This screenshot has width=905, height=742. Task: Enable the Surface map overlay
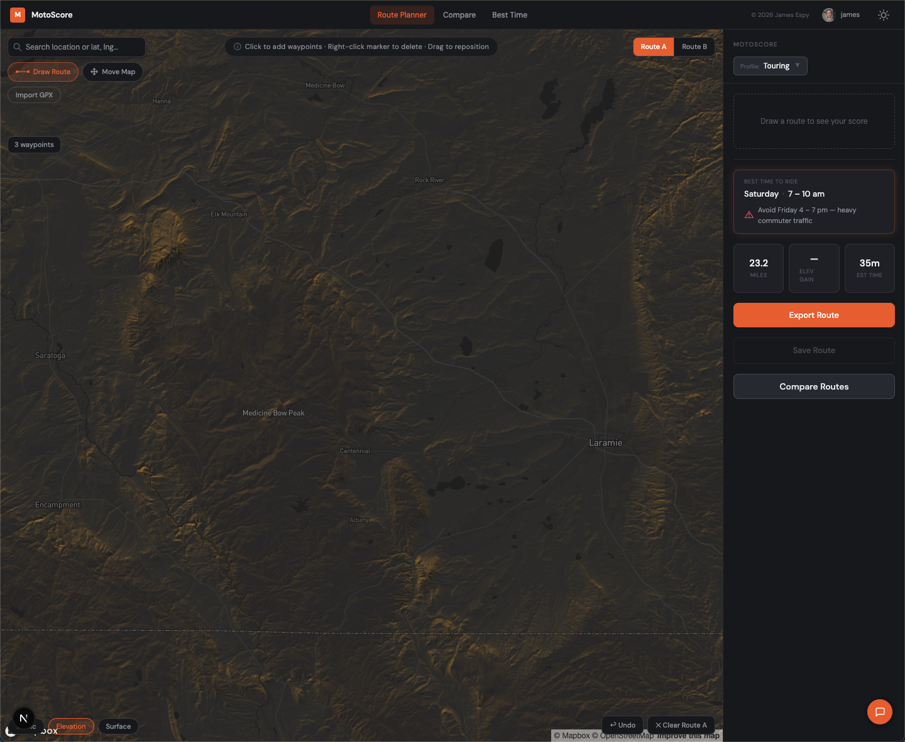[x=118, y=726]
